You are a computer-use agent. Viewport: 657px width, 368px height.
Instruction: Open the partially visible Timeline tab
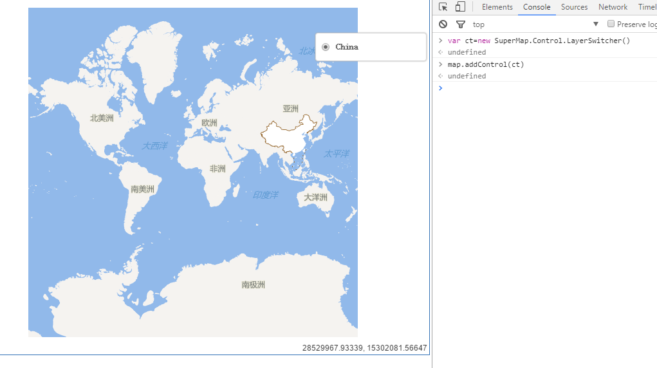click(647, 7)
